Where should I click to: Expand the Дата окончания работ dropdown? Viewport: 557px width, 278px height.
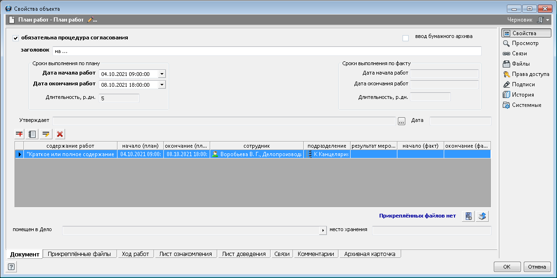pos(161,85)
